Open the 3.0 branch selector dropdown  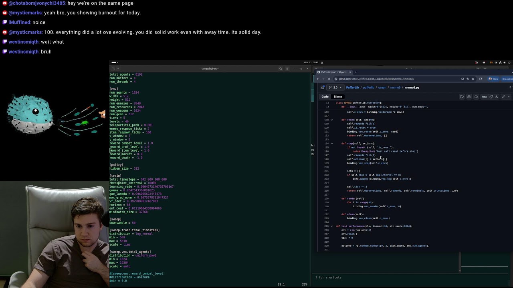[x=335, y=87]
